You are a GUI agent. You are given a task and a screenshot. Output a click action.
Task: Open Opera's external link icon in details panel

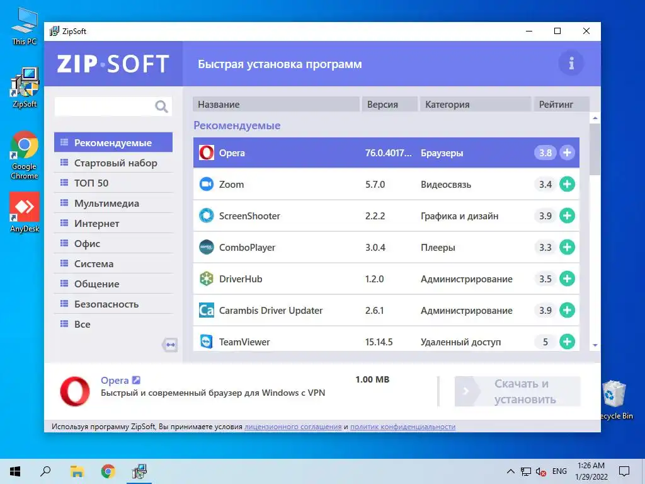point(136,380)
